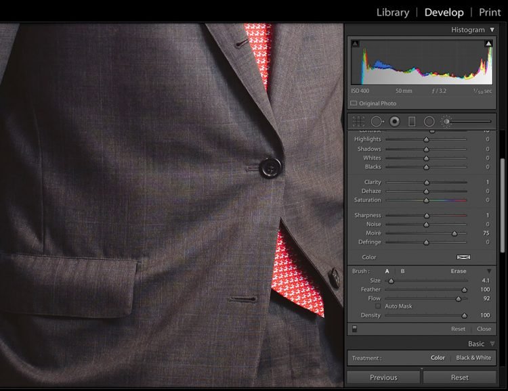Click the bottom Reset button

pos(459,377)
